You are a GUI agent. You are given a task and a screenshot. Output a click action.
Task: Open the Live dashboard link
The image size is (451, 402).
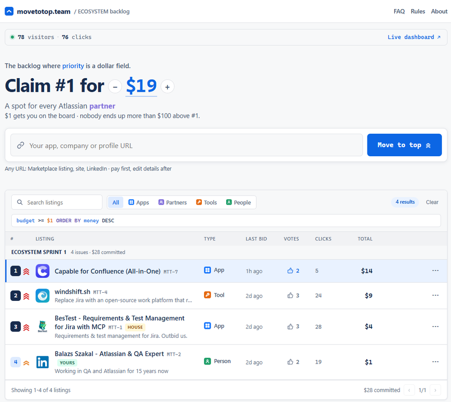pos(414,37)
